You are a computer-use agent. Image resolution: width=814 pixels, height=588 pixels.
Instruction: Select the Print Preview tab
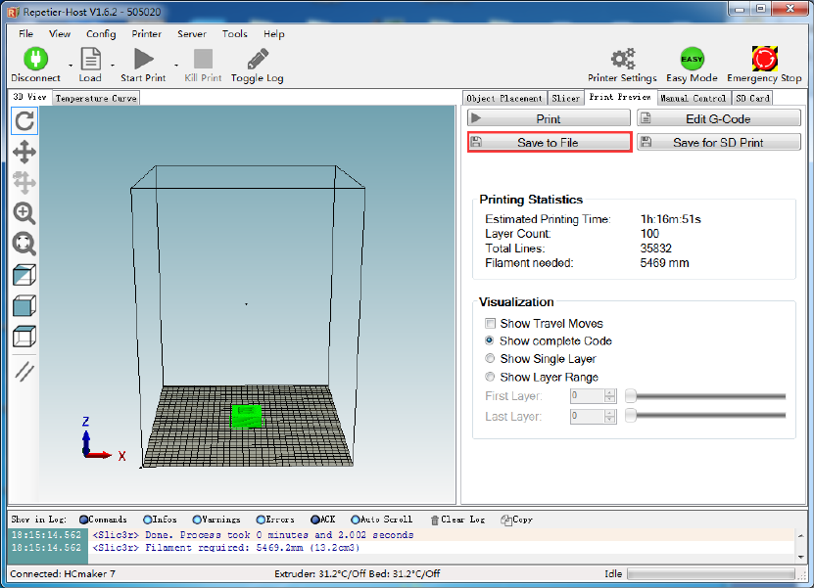coord(620,97)
